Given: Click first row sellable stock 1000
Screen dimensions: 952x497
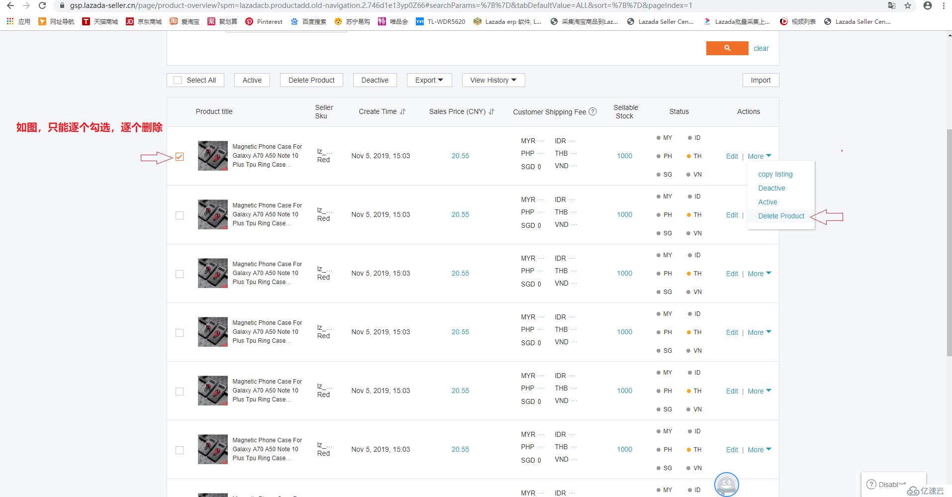Looking at the screenshot, I should (624, 156).
